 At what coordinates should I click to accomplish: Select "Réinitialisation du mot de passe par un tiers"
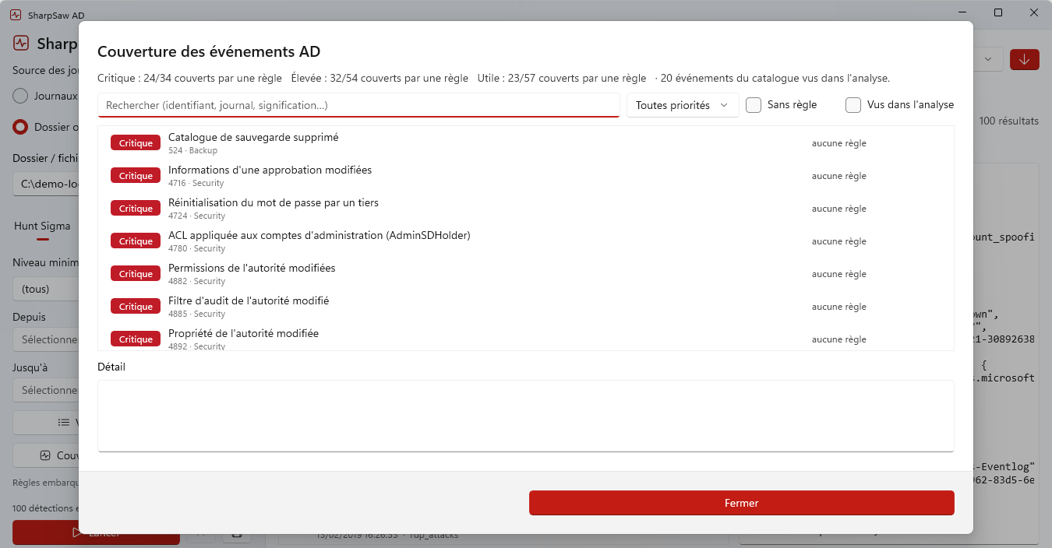pyautogui.click(x=525, y=209)
